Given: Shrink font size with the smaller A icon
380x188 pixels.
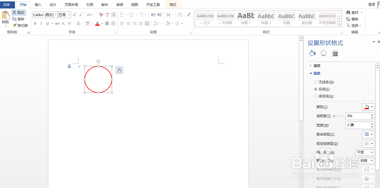Looking at the screenshot, I should (81, 15).
